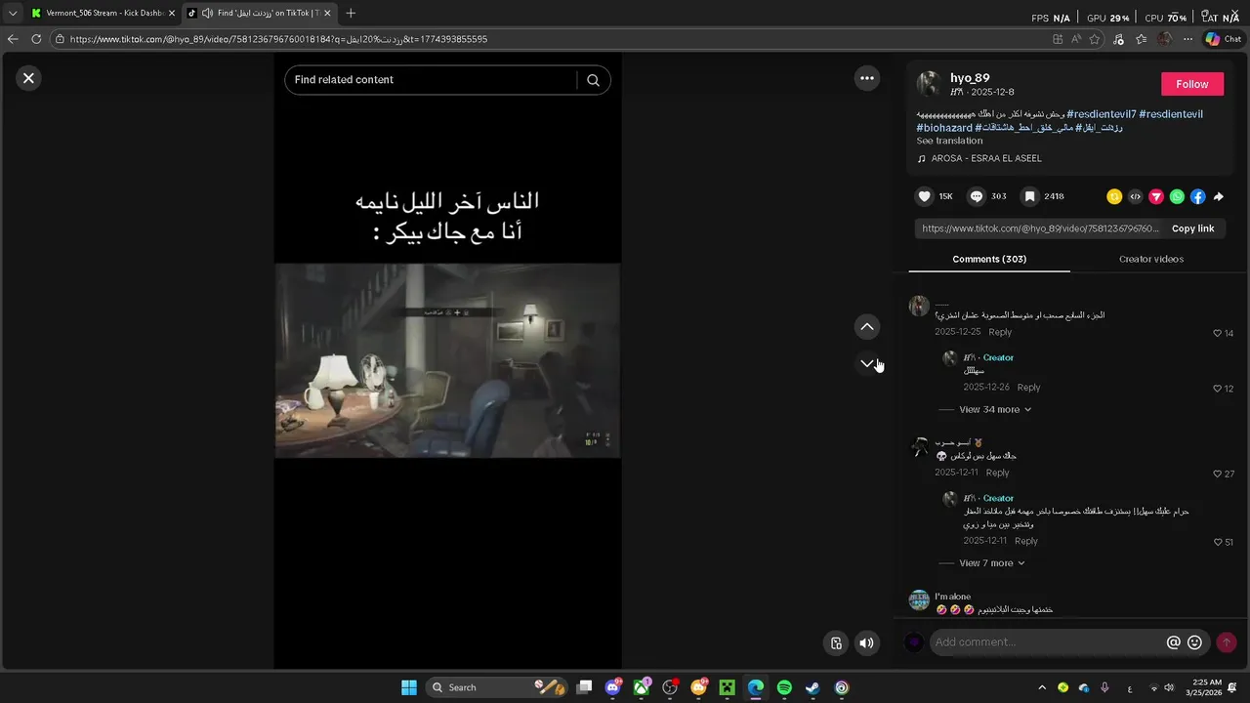Image resolution: width=1250 pixels, height=703 pixels.
Task: Open Spotify from the taskbar
Action: point(784,687)
